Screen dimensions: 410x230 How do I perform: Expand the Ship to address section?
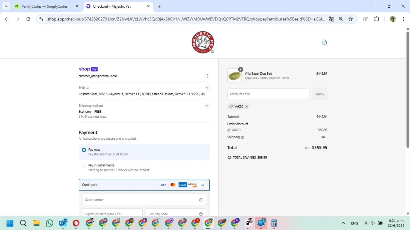click(207, 88)
